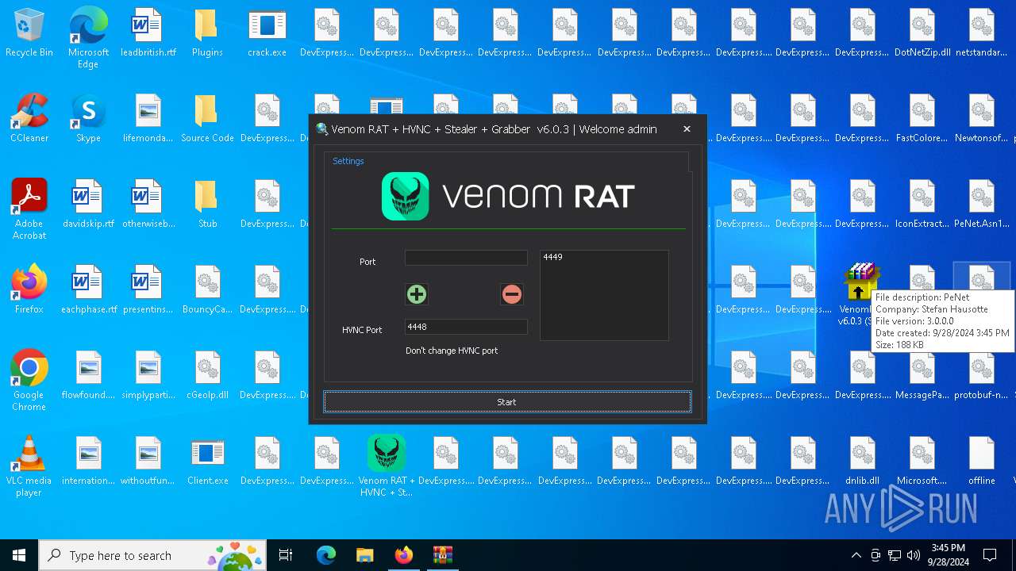Open File Explorer from taskbar
Screen dimensions: 1016x571
[x=364, y=555]
